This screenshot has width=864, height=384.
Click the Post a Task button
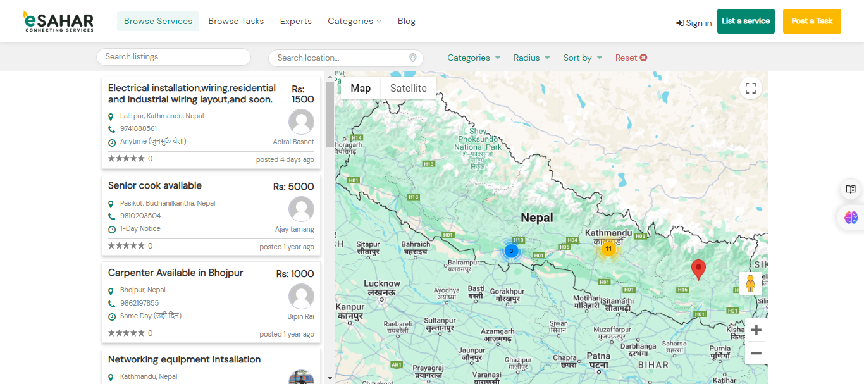pyautogui.click(x=812, y=21)
